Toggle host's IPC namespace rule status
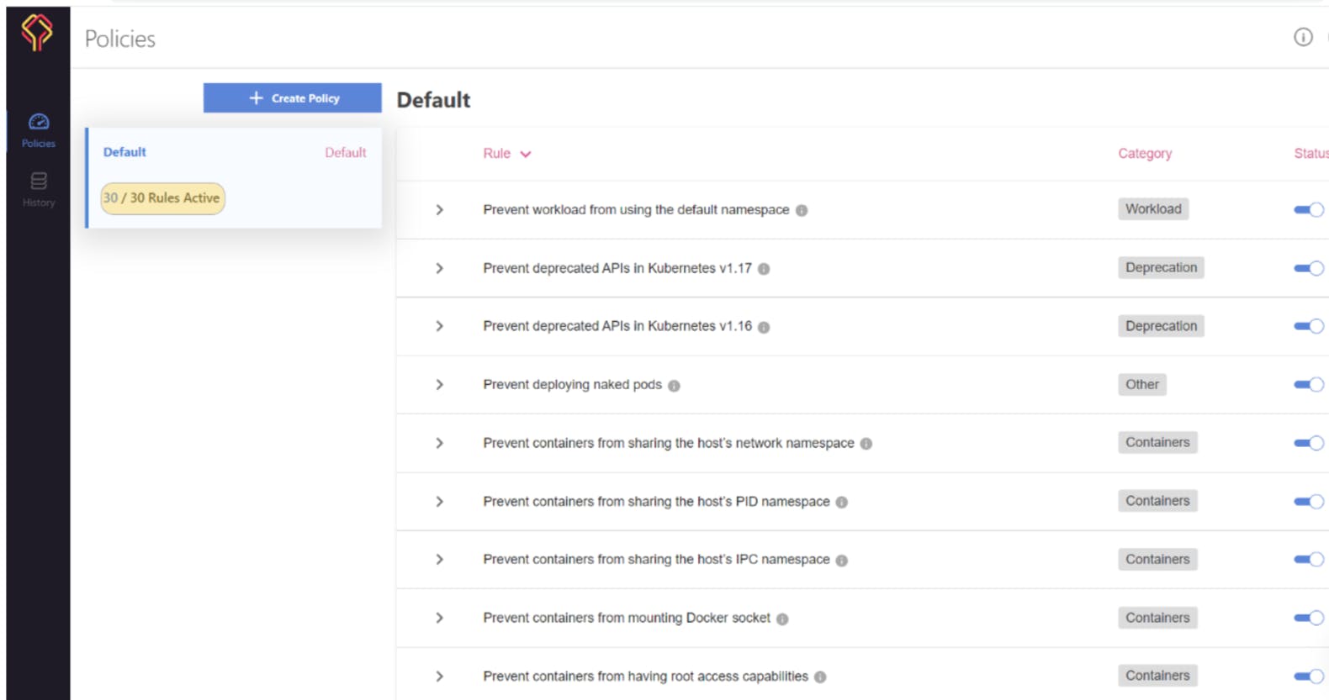Viewport: 1329px width, 700px height. click(1309, 560)
